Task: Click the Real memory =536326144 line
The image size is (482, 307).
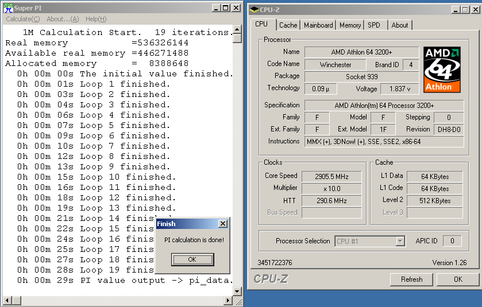Action: pyautogui.click(x=97, y=42)
